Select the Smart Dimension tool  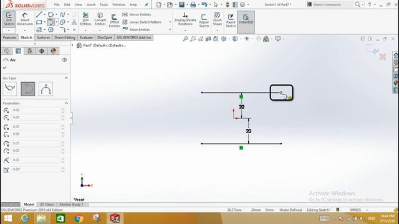pos(25,19)
